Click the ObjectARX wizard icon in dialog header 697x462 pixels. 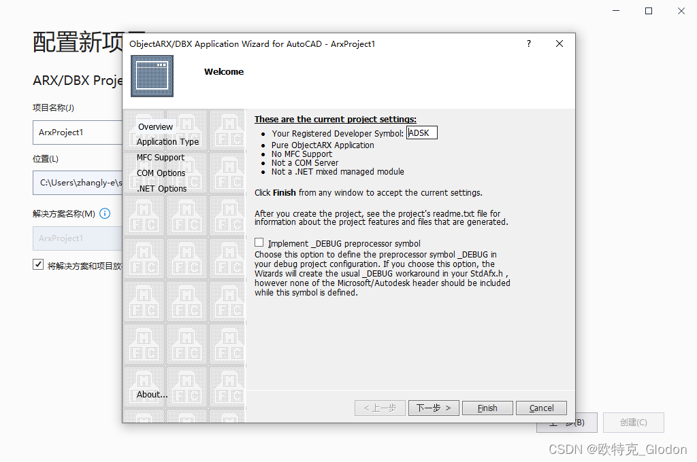pyautogui.click(x=152, y=76)
